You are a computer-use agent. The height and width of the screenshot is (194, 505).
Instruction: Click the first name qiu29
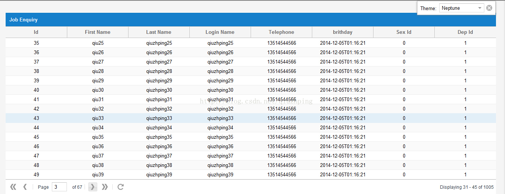[x=98, y=80]
